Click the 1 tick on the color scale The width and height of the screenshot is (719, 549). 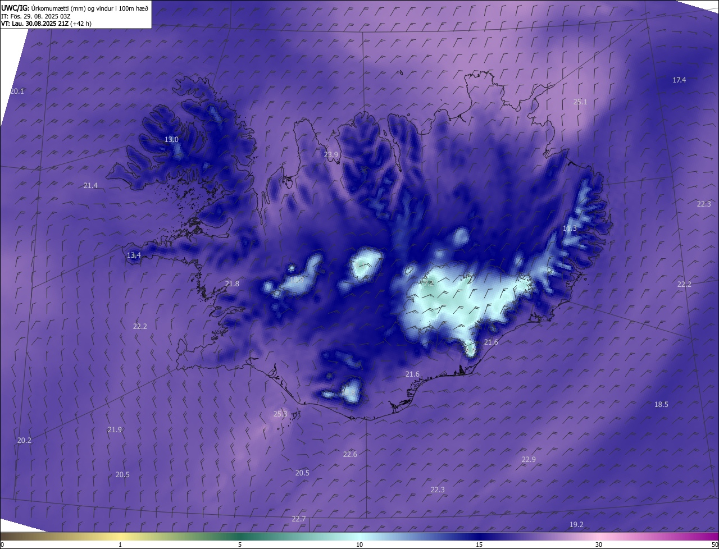(120, 545)
